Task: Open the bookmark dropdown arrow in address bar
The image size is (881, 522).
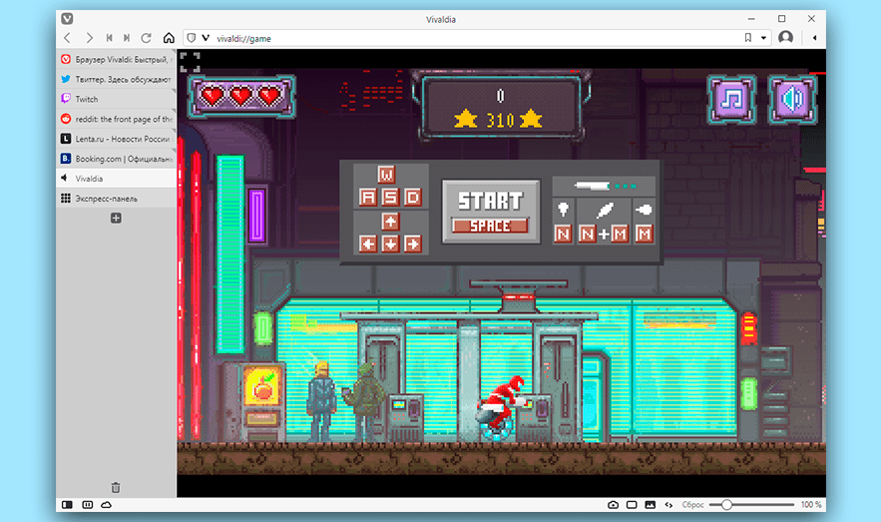Action: click(x=763, y=38)
